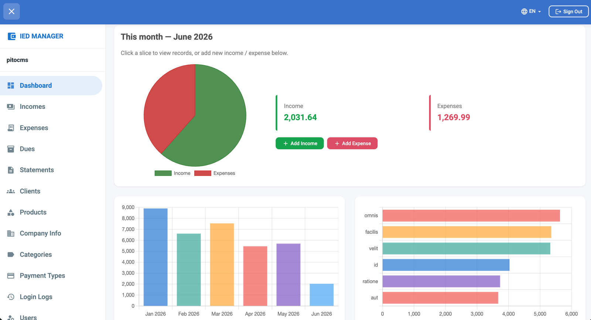Click the id horizontal bar

click(x=446, y=265)
